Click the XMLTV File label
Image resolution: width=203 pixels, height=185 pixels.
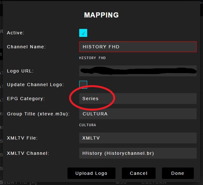point(22,138)
